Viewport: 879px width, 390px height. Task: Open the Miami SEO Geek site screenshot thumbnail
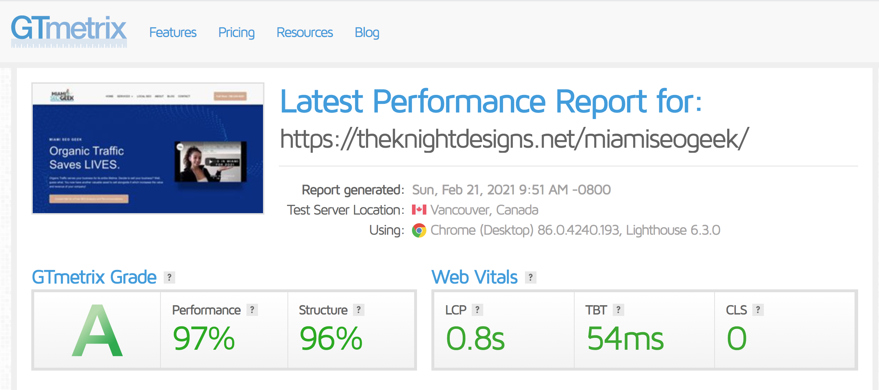pos(148,148)
